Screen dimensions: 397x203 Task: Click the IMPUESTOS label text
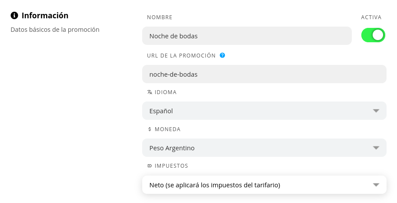(171, 166)
